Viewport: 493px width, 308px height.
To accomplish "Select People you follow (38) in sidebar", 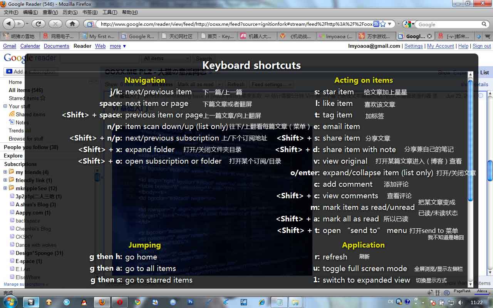I will pos(31,147).
